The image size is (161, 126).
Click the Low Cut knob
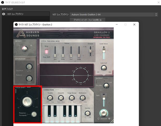tap(104, 68)
